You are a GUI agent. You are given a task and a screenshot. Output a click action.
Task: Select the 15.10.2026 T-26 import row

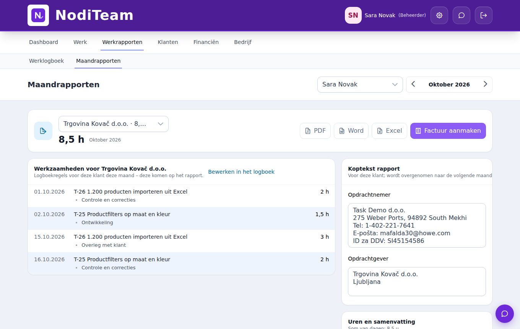pyautogui.click(x=182, y=241)
